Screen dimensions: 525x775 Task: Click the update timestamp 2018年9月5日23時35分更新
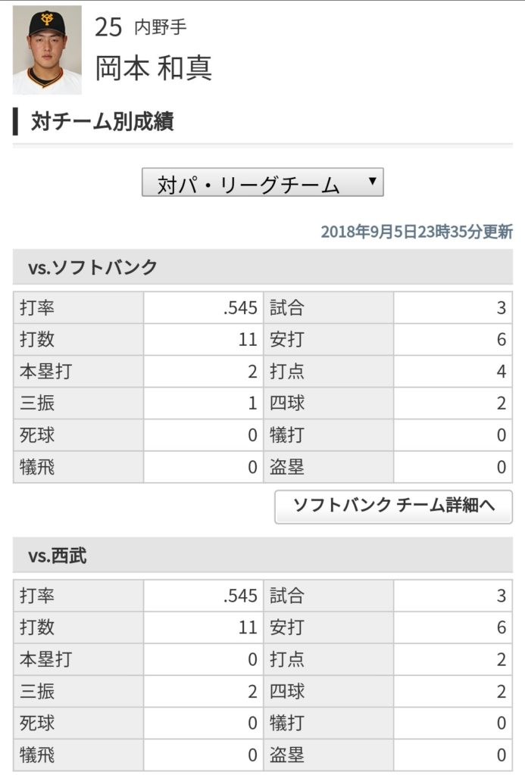click(x=417, y=232)
